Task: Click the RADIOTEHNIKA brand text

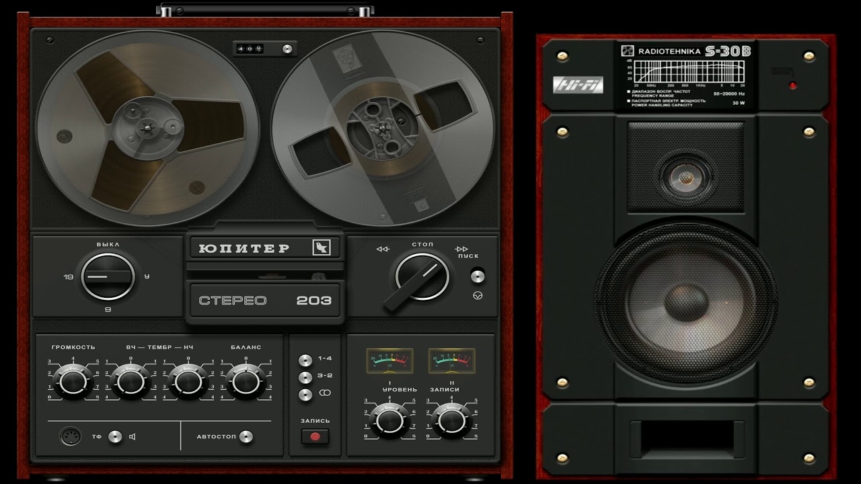Action: click(x=669, y=50)
